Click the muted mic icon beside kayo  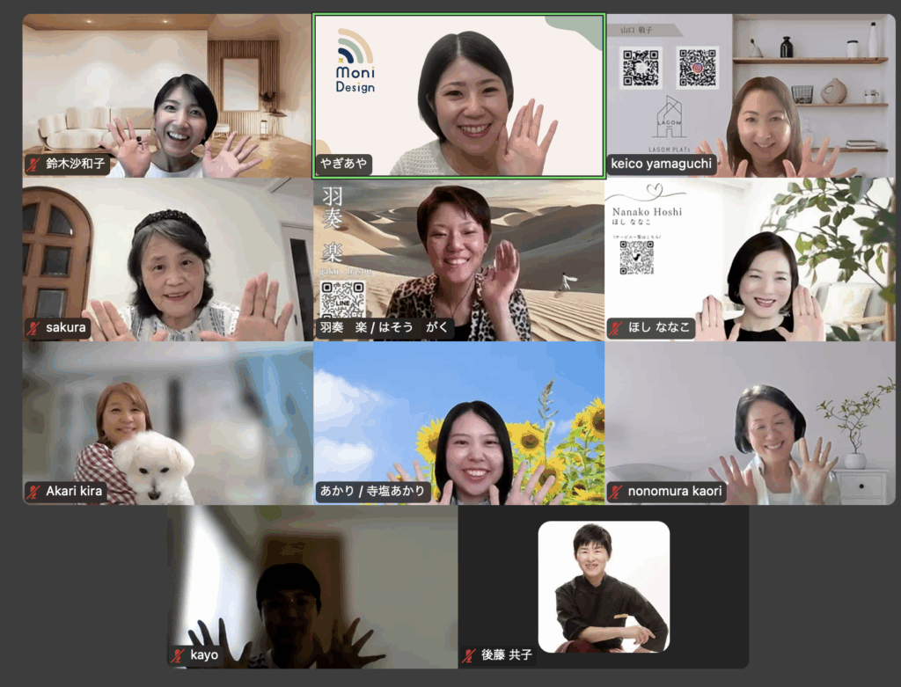point(179,655)
